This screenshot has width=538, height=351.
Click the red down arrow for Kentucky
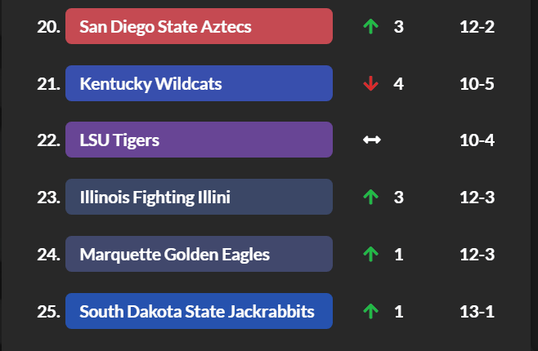pyautogui.click(x=371, y=84)
